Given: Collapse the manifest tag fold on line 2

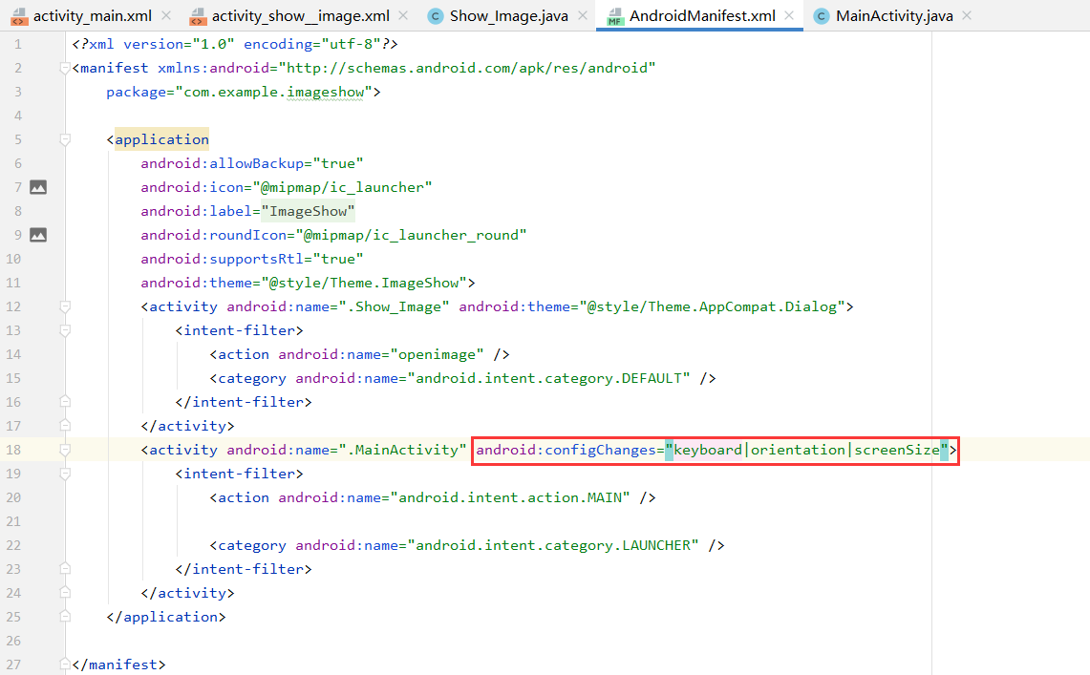Looking at the screenshot, I should pos(65,68).
